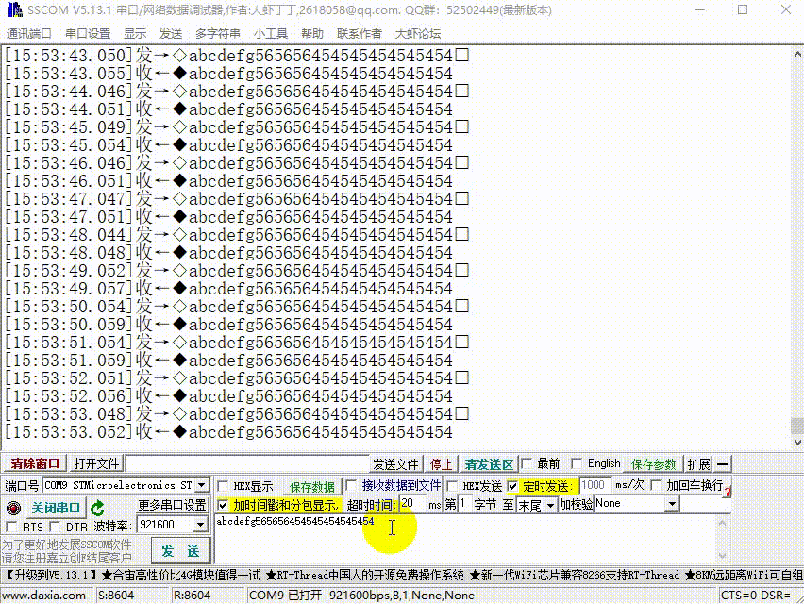The image size is (804, 604).
Task: Click the receive log scroll up arrow
Action: click(x=797, y=54)
